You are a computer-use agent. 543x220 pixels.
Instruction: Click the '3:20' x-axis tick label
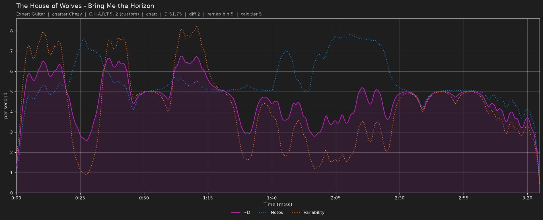[527, 198]
